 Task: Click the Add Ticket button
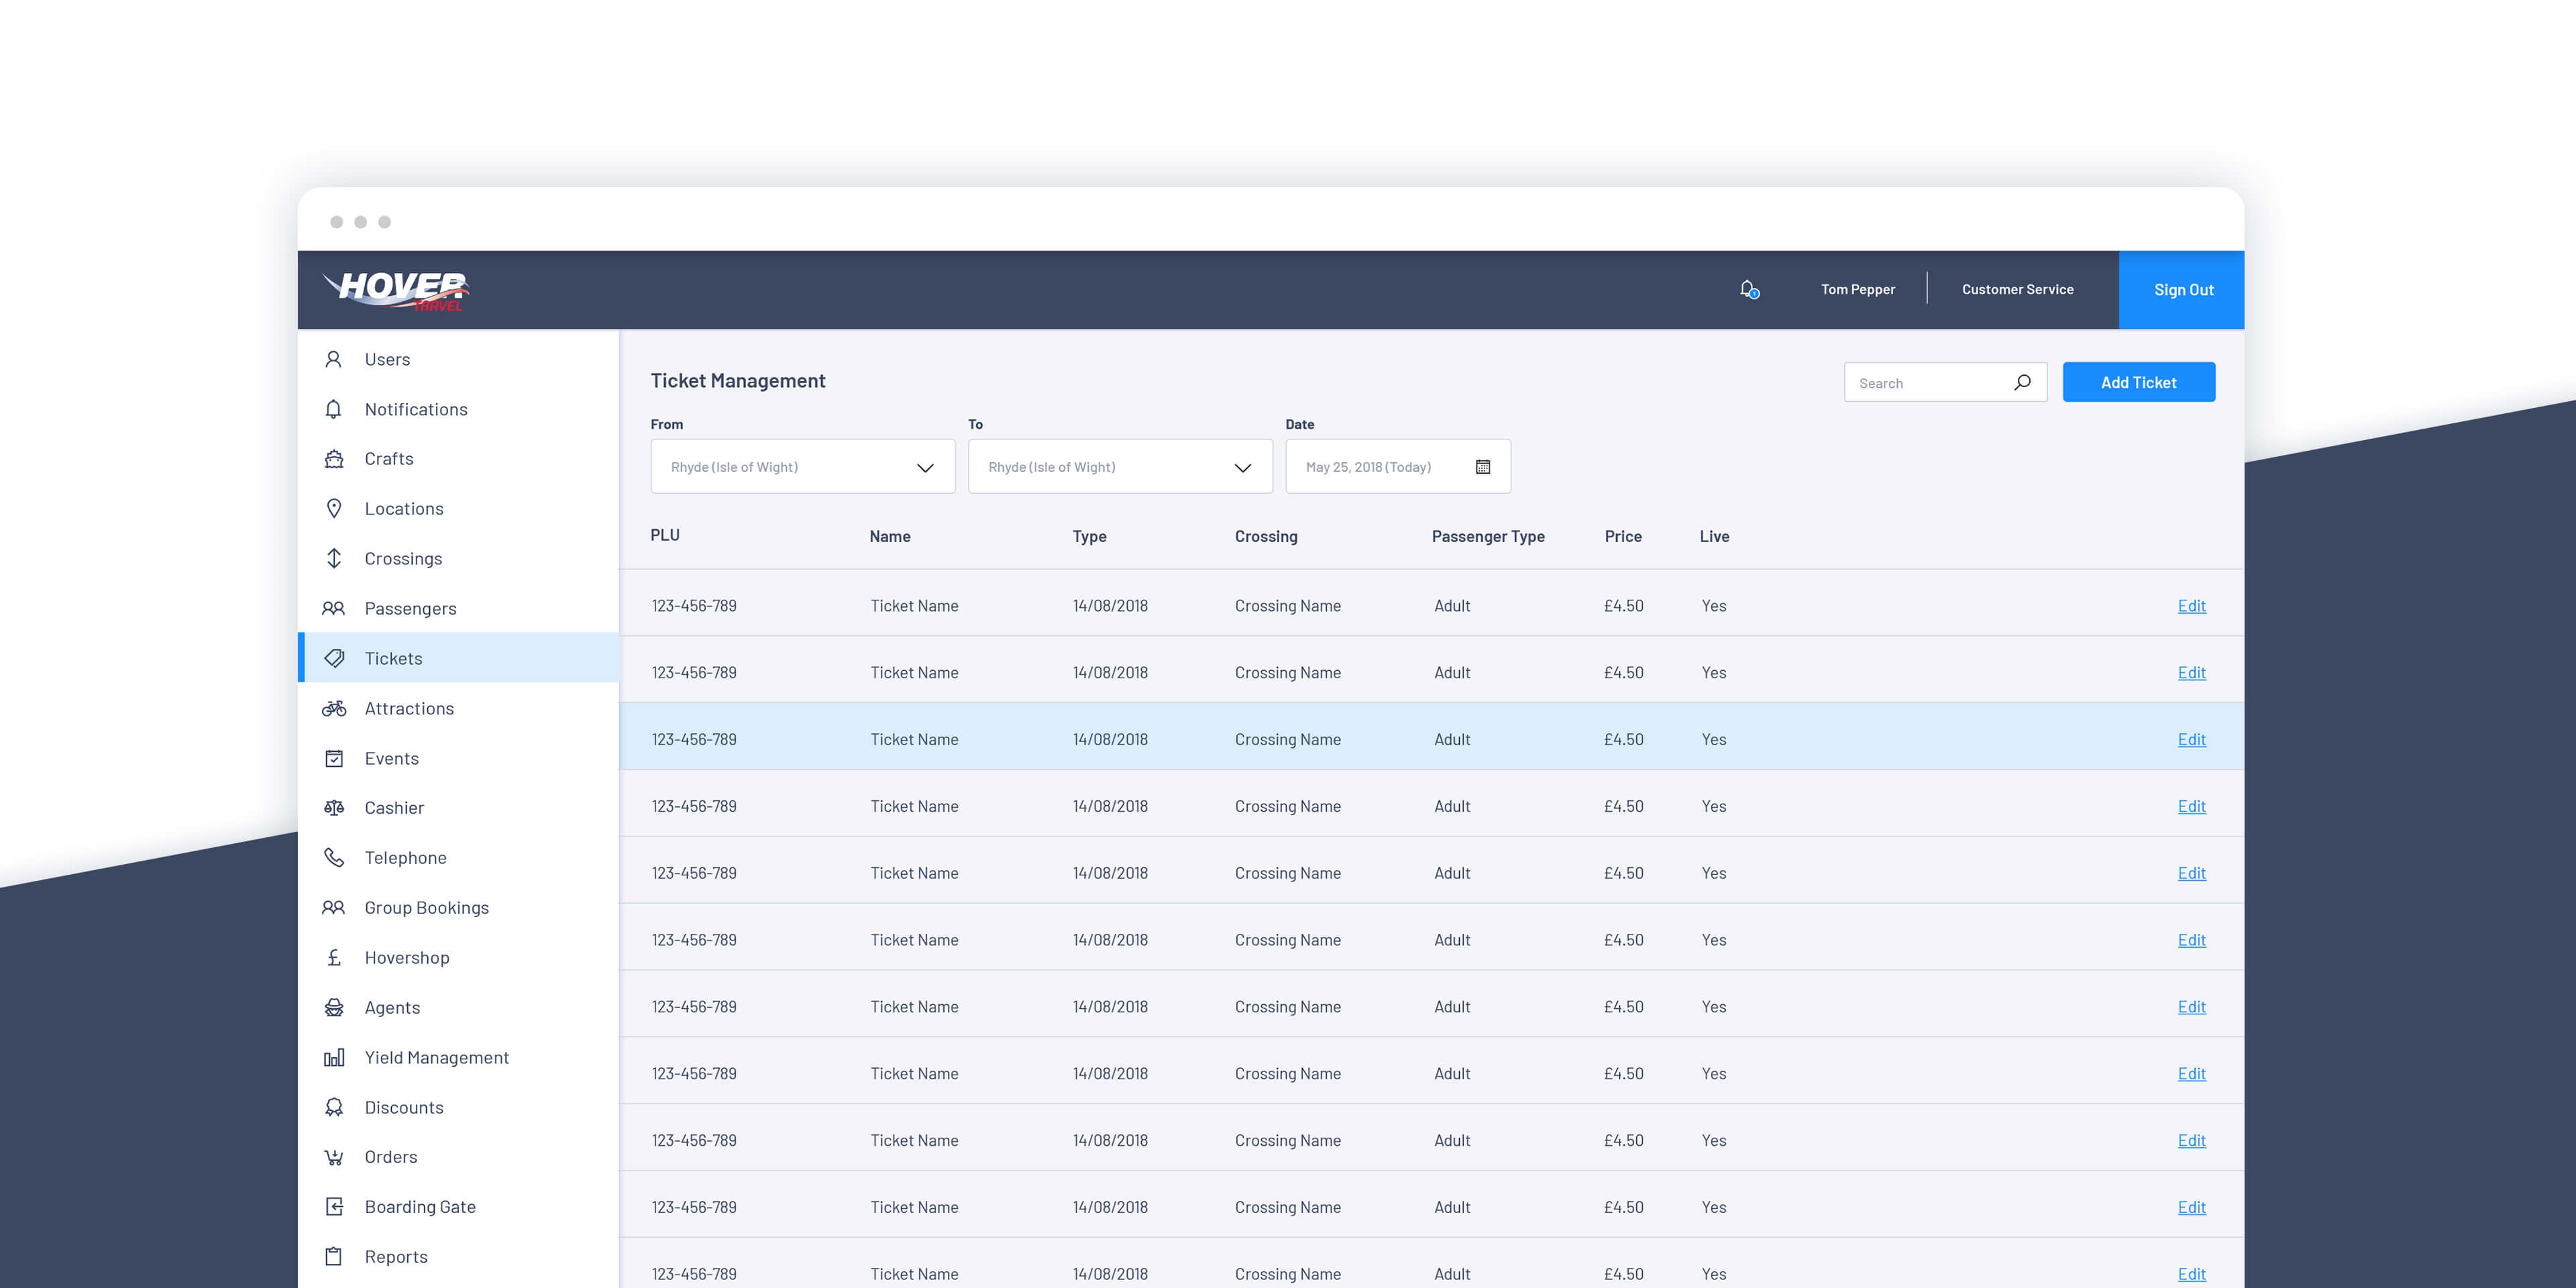coord(2138,381)
